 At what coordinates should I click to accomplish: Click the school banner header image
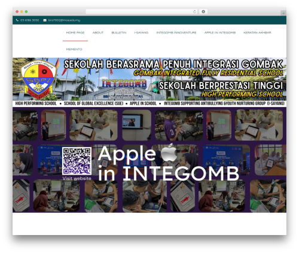pyautogui.click(x=149, y=82)
